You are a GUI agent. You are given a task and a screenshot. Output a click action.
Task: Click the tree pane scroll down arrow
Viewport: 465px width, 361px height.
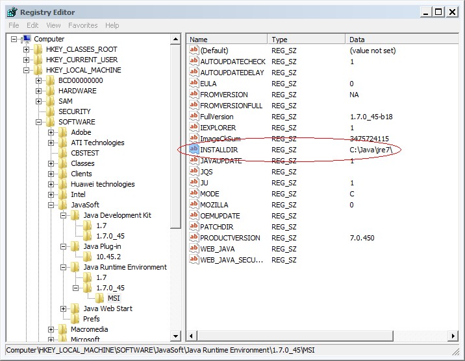175,336
